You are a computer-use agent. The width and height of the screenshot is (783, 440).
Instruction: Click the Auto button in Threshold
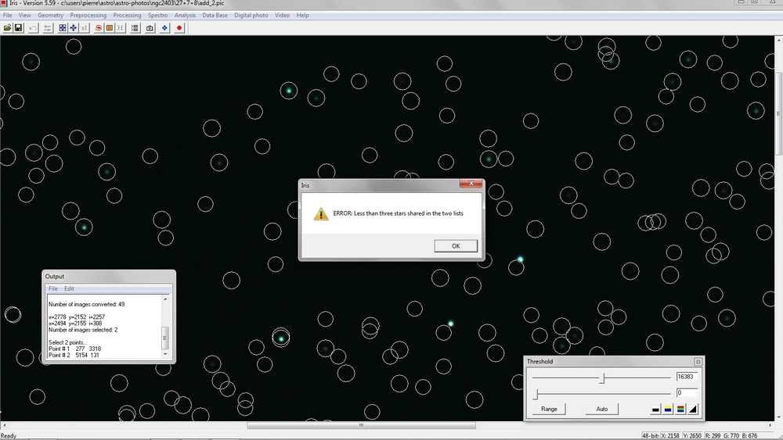pyautogui.click(x=601, y=409)
